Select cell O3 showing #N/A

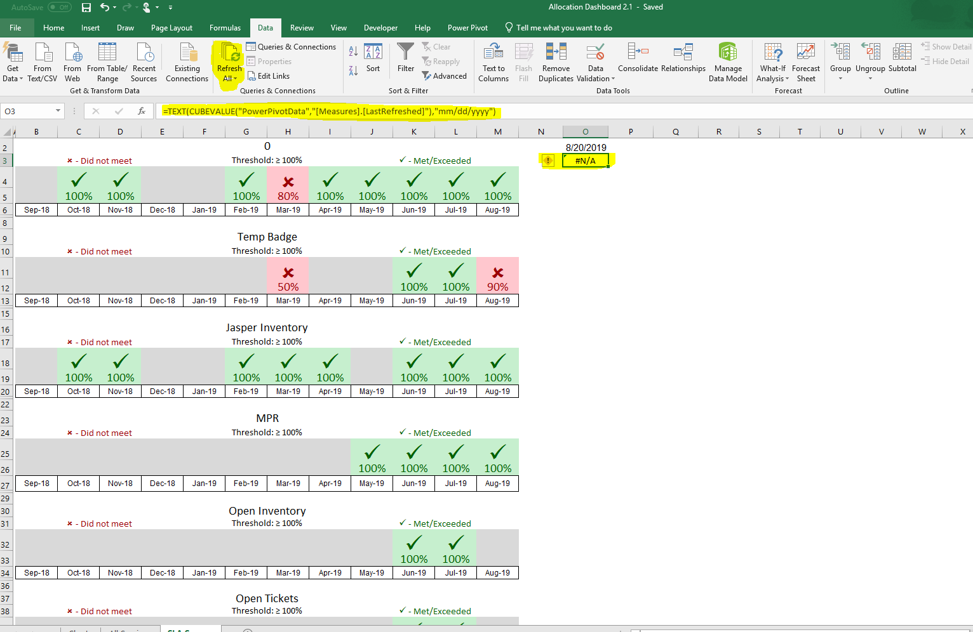pyautogui.click(x=586, y=161)
